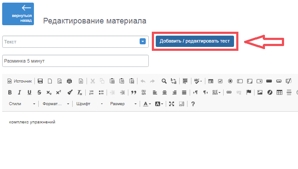Image resolution: width=298 pixels, height=169 pixels.
Task: Insert an Image button form element
Action: [279, 81]
